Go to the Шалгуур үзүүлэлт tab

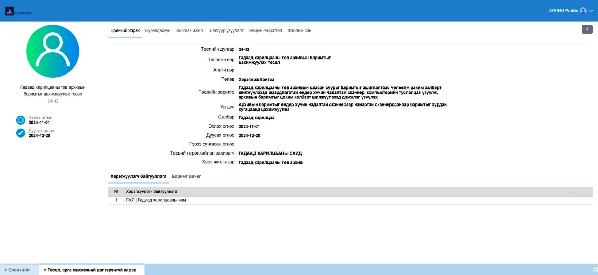(x=226, y=31)
